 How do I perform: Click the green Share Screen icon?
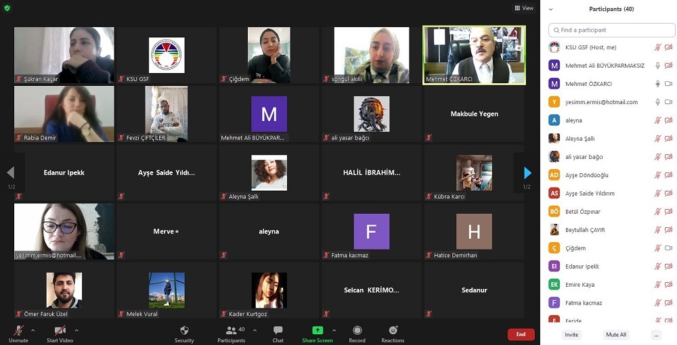(317, 331)
